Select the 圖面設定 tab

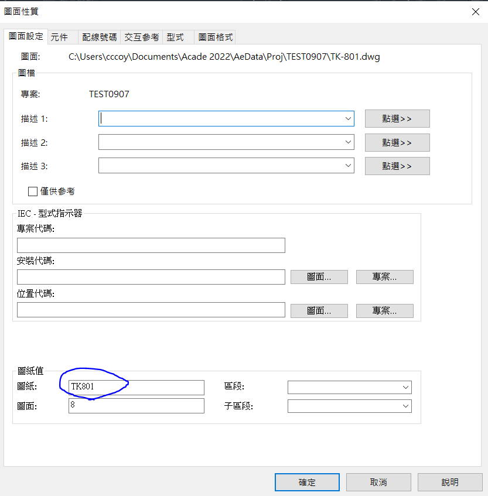point(26,36)
